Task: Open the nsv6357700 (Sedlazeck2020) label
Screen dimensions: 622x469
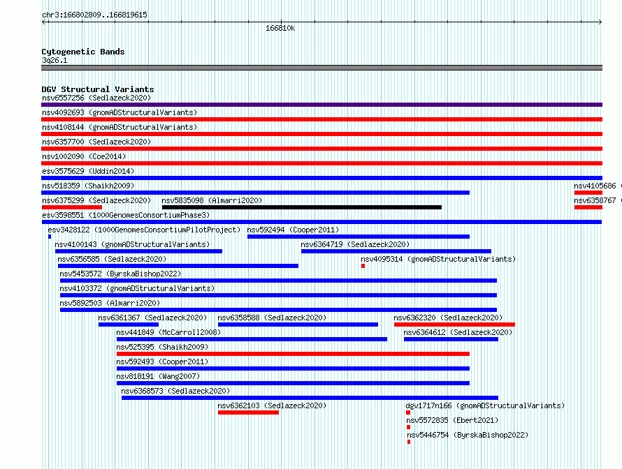Action: pos(96,142)
